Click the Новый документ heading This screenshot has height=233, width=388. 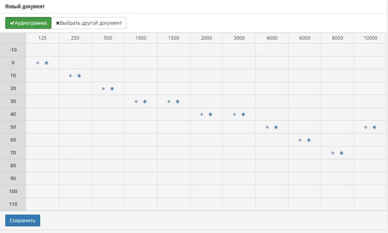25,6
